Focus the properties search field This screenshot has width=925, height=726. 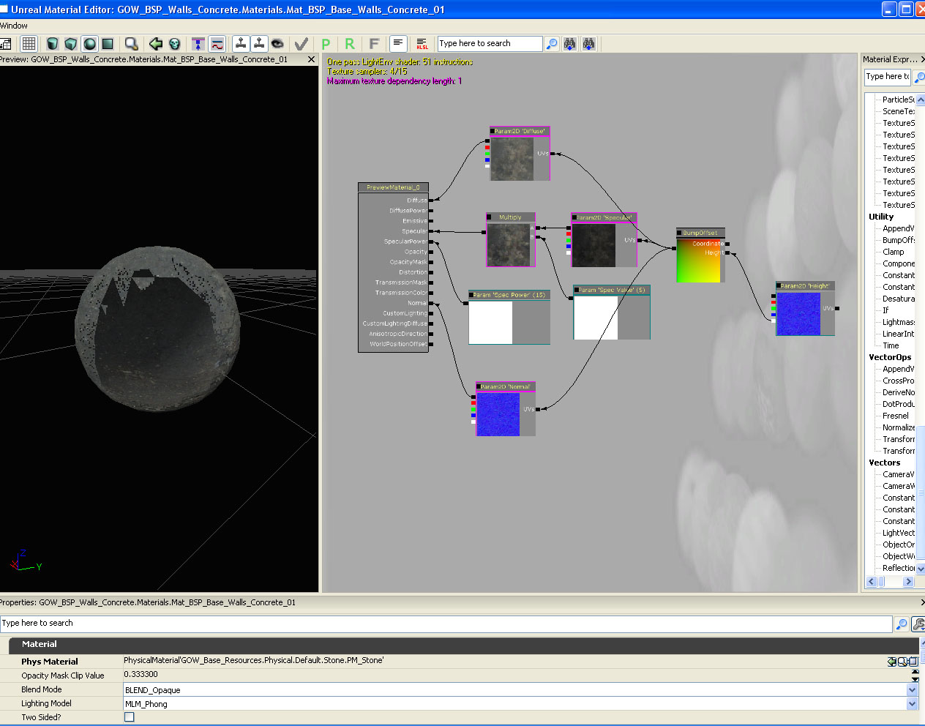(446, 624)
